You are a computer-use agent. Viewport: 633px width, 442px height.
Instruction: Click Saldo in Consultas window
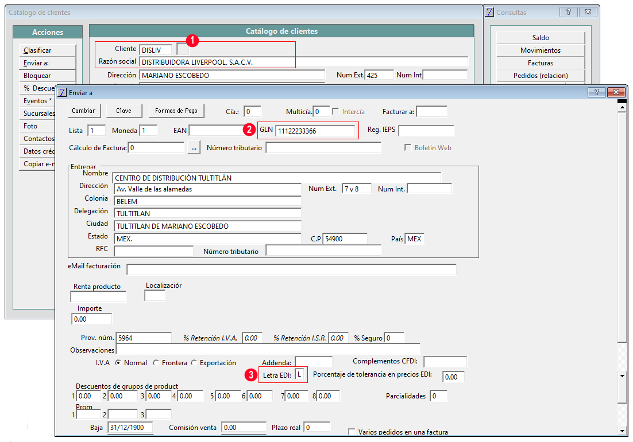[x=540, y=37]
